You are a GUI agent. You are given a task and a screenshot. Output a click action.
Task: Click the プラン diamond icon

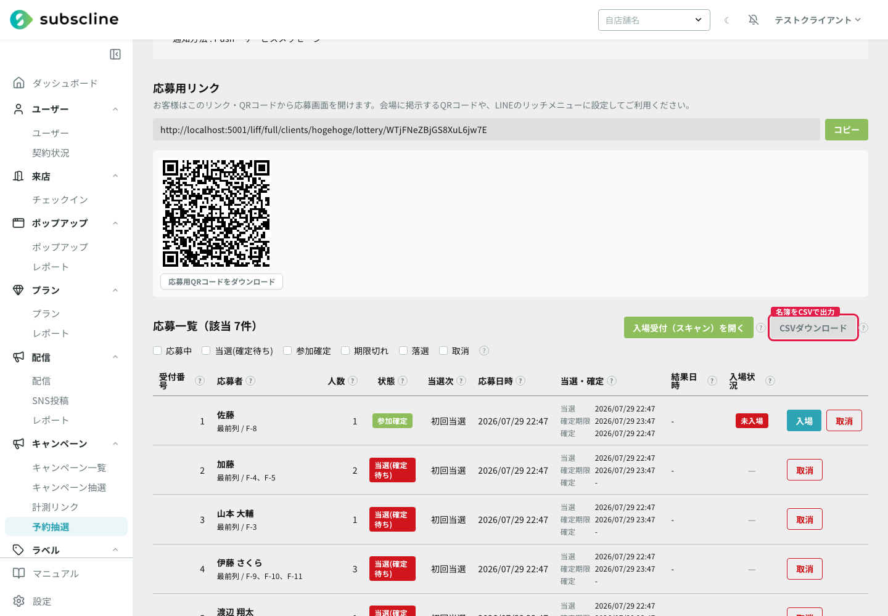click(x=19, y=290)
